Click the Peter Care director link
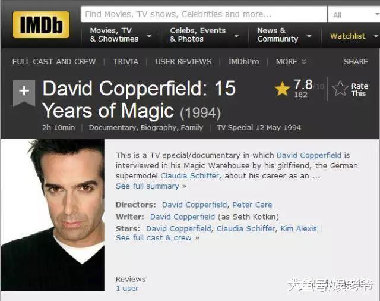 tap(252, 205)
